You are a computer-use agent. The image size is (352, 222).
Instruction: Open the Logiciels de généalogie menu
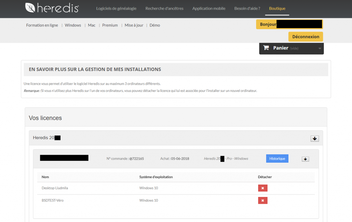click(116, 9)
